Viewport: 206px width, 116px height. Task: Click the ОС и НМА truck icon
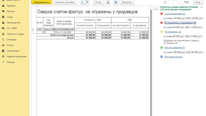pos(3,28)
